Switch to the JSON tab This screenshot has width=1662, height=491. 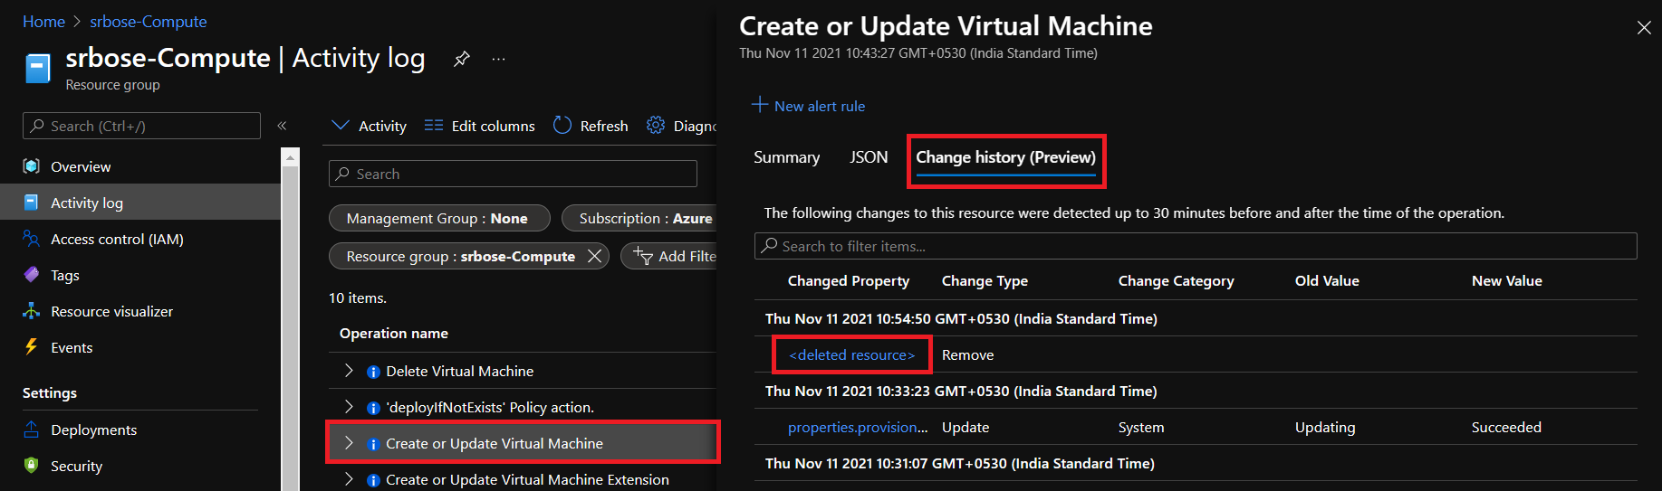[869, 157]
